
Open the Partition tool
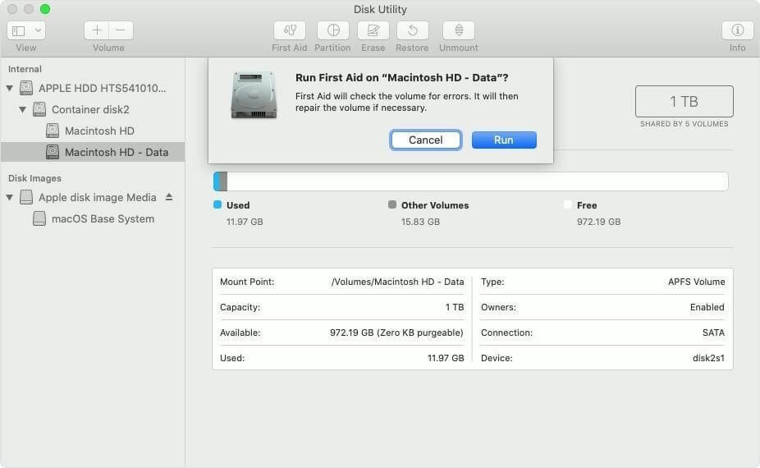(332, 30)
